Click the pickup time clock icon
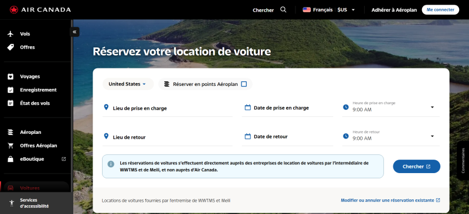 click(346, 107)
